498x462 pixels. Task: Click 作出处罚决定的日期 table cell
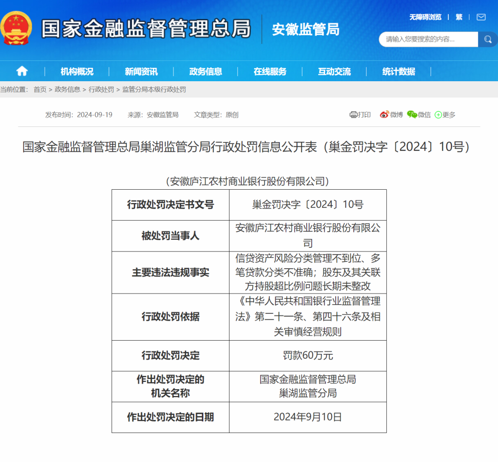[171, 417]
